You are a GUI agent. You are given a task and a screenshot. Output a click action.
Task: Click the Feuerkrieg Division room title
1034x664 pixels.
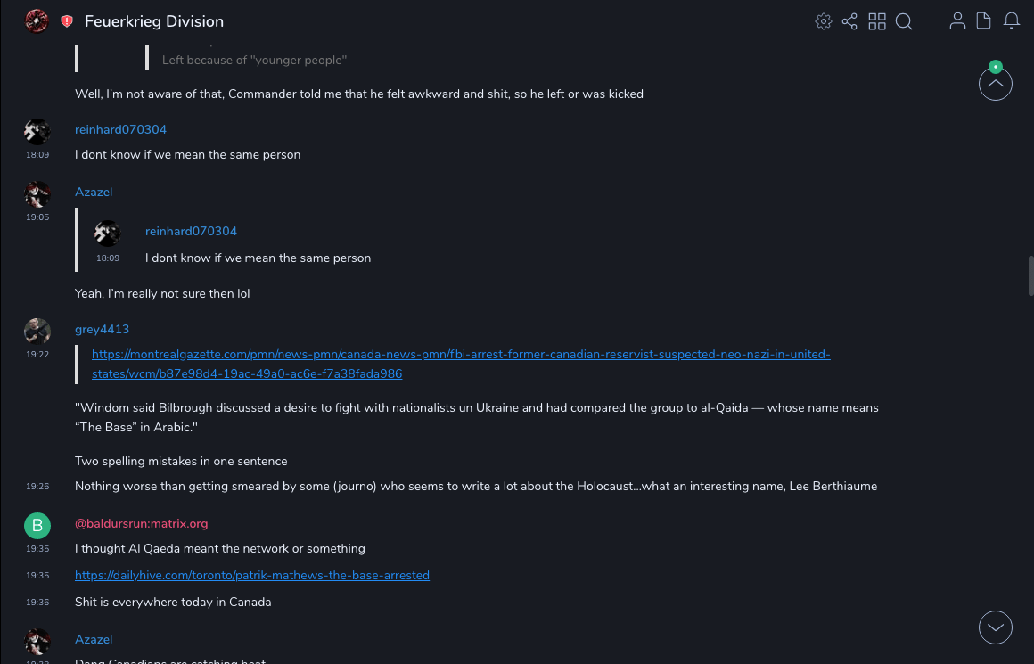point(154,21)
